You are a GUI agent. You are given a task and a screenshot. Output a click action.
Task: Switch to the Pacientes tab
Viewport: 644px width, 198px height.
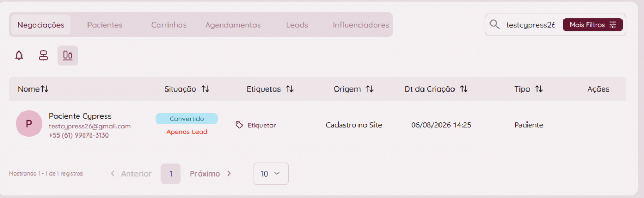tap(105, 25)
